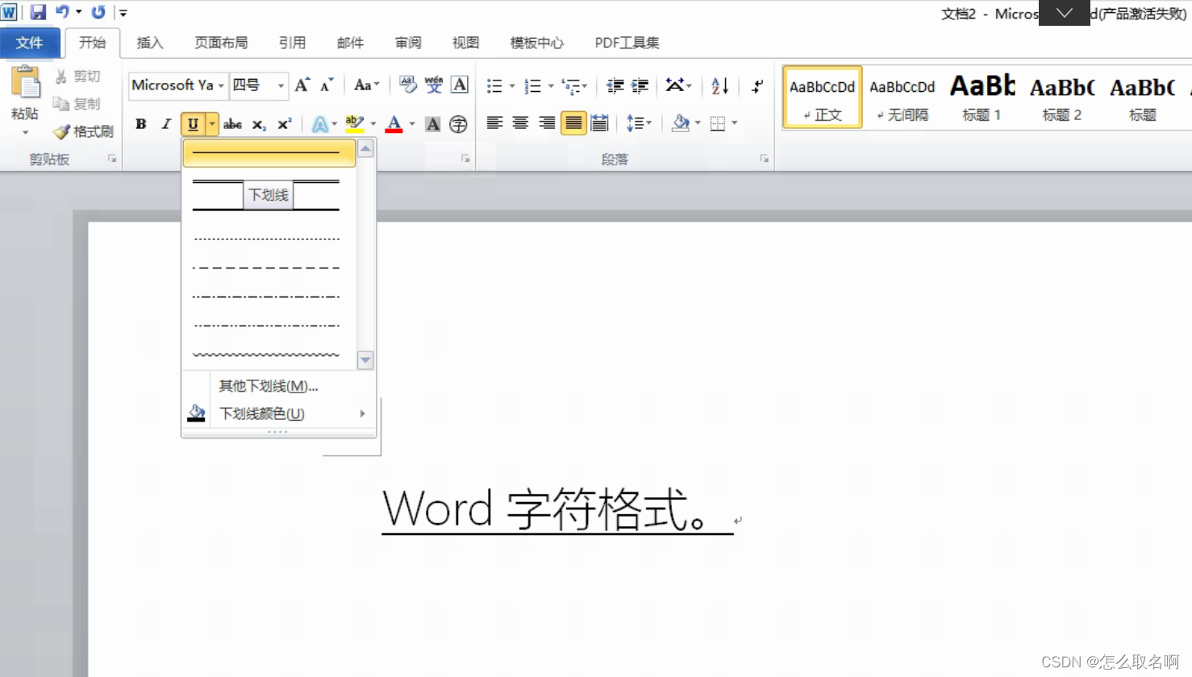1192x677 pixels.
Task: Center the text
Action: point(520,123)
